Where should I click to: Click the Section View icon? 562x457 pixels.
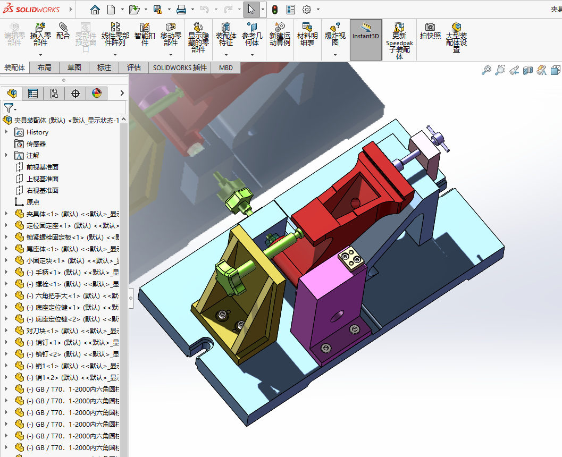pos(527,70)
